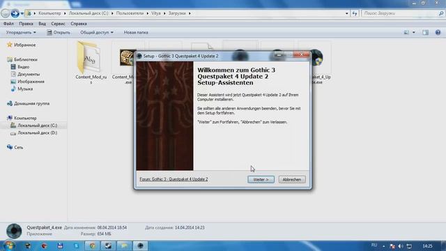This screenshot has height=251, width=446.
Task: Select Сеть in the navigation pane
Action: click(x=19, y=147)
